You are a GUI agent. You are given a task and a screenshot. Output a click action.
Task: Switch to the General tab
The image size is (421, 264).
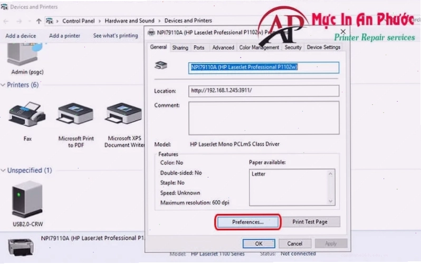(158, 47)
